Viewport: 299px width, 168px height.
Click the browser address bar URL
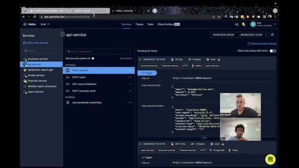pyautogui.click(x=67, y=17)
